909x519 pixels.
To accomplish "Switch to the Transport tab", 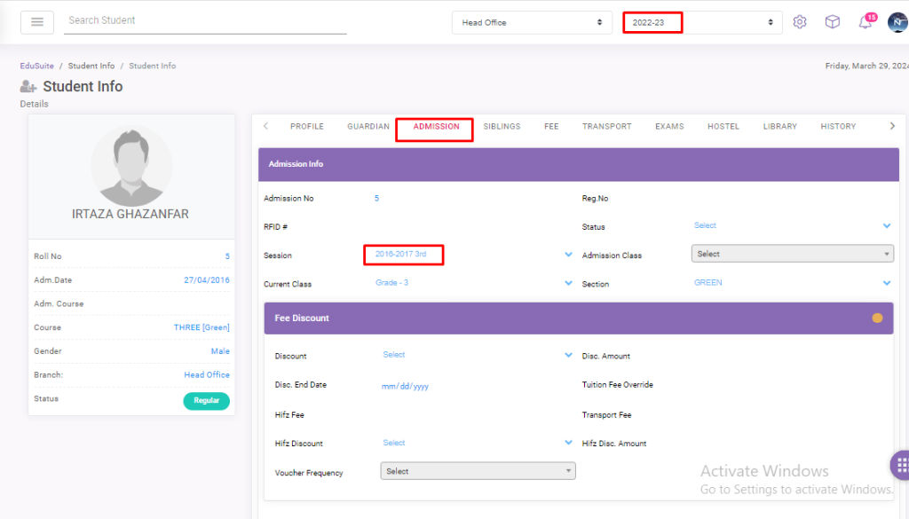I will click(606, 127).
